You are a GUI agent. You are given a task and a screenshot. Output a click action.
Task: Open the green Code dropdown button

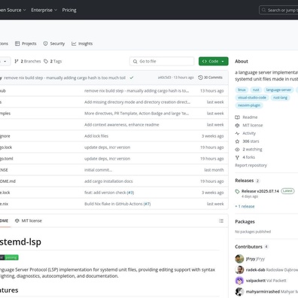[x=214, y=61]
